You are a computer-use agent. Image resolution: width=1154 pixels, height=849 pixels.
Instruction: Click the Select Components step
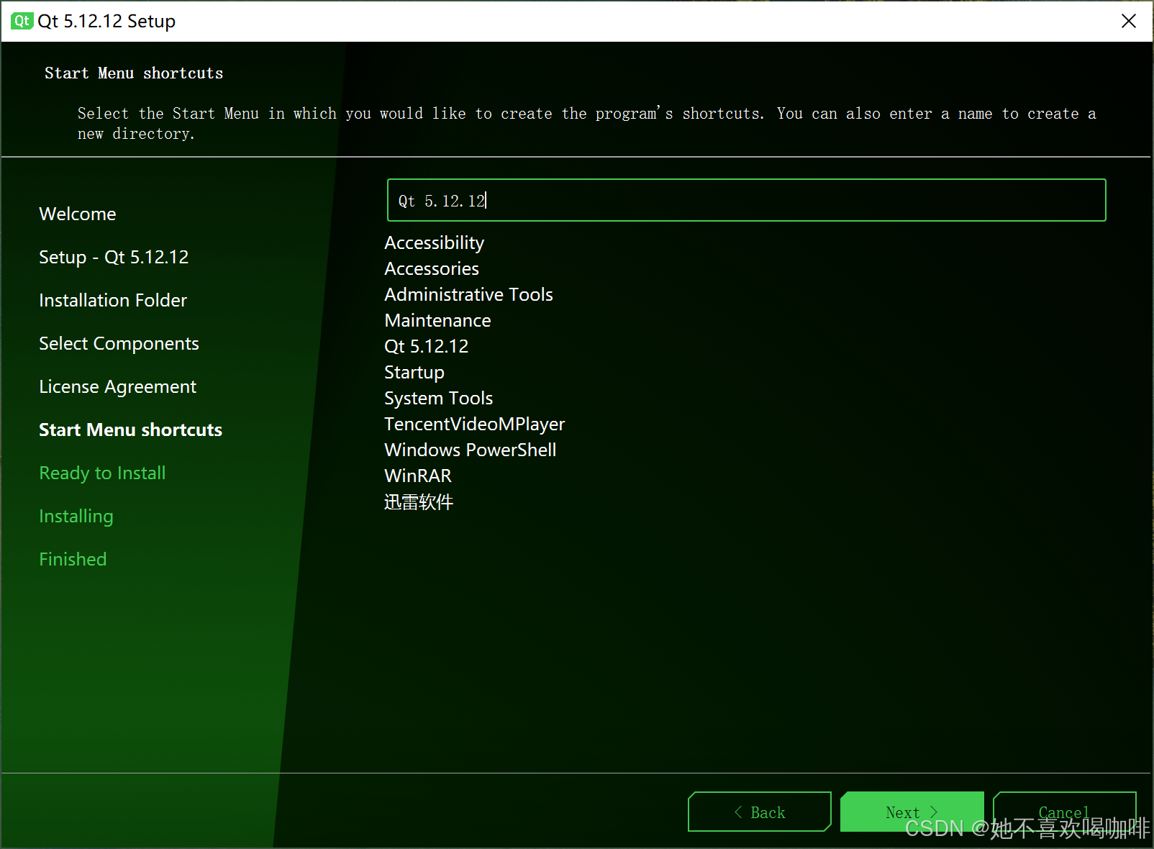tap(119, 343)
